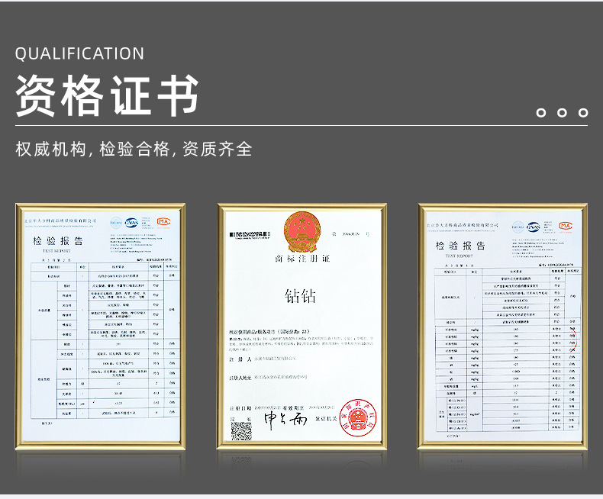The height and width of the screenshot is (499, 603).
Task: Click the 检验报告 heading on right report
Action: (x=460, y=245)
